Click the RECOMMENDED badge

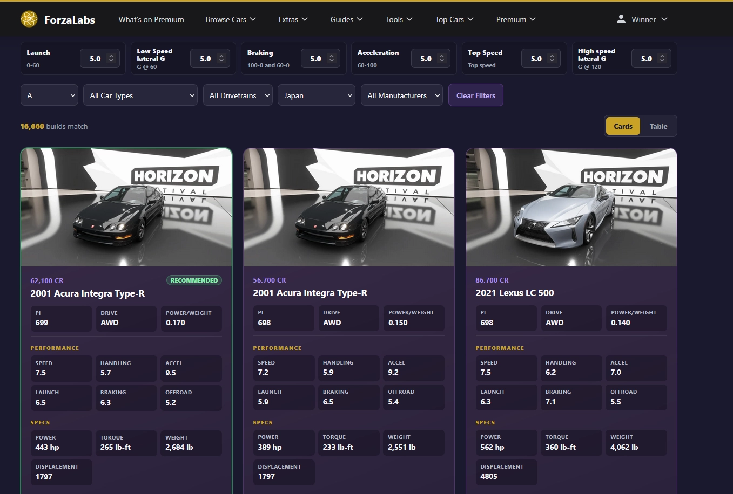[194, 280]
